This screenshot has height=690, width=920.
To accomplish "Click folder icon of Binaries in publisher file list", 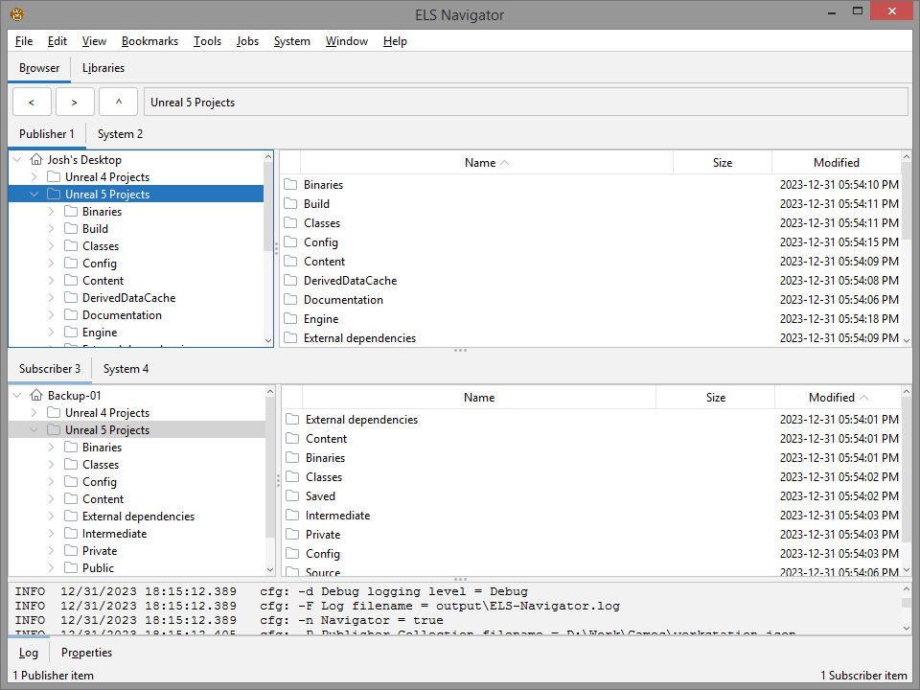I will click(x=290, y=185).
